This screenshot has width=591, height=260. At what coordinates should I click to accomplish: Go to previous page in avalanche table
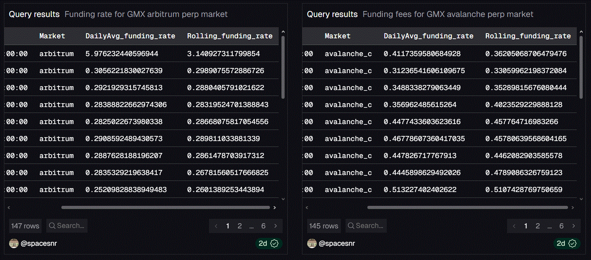pos(514,226)
